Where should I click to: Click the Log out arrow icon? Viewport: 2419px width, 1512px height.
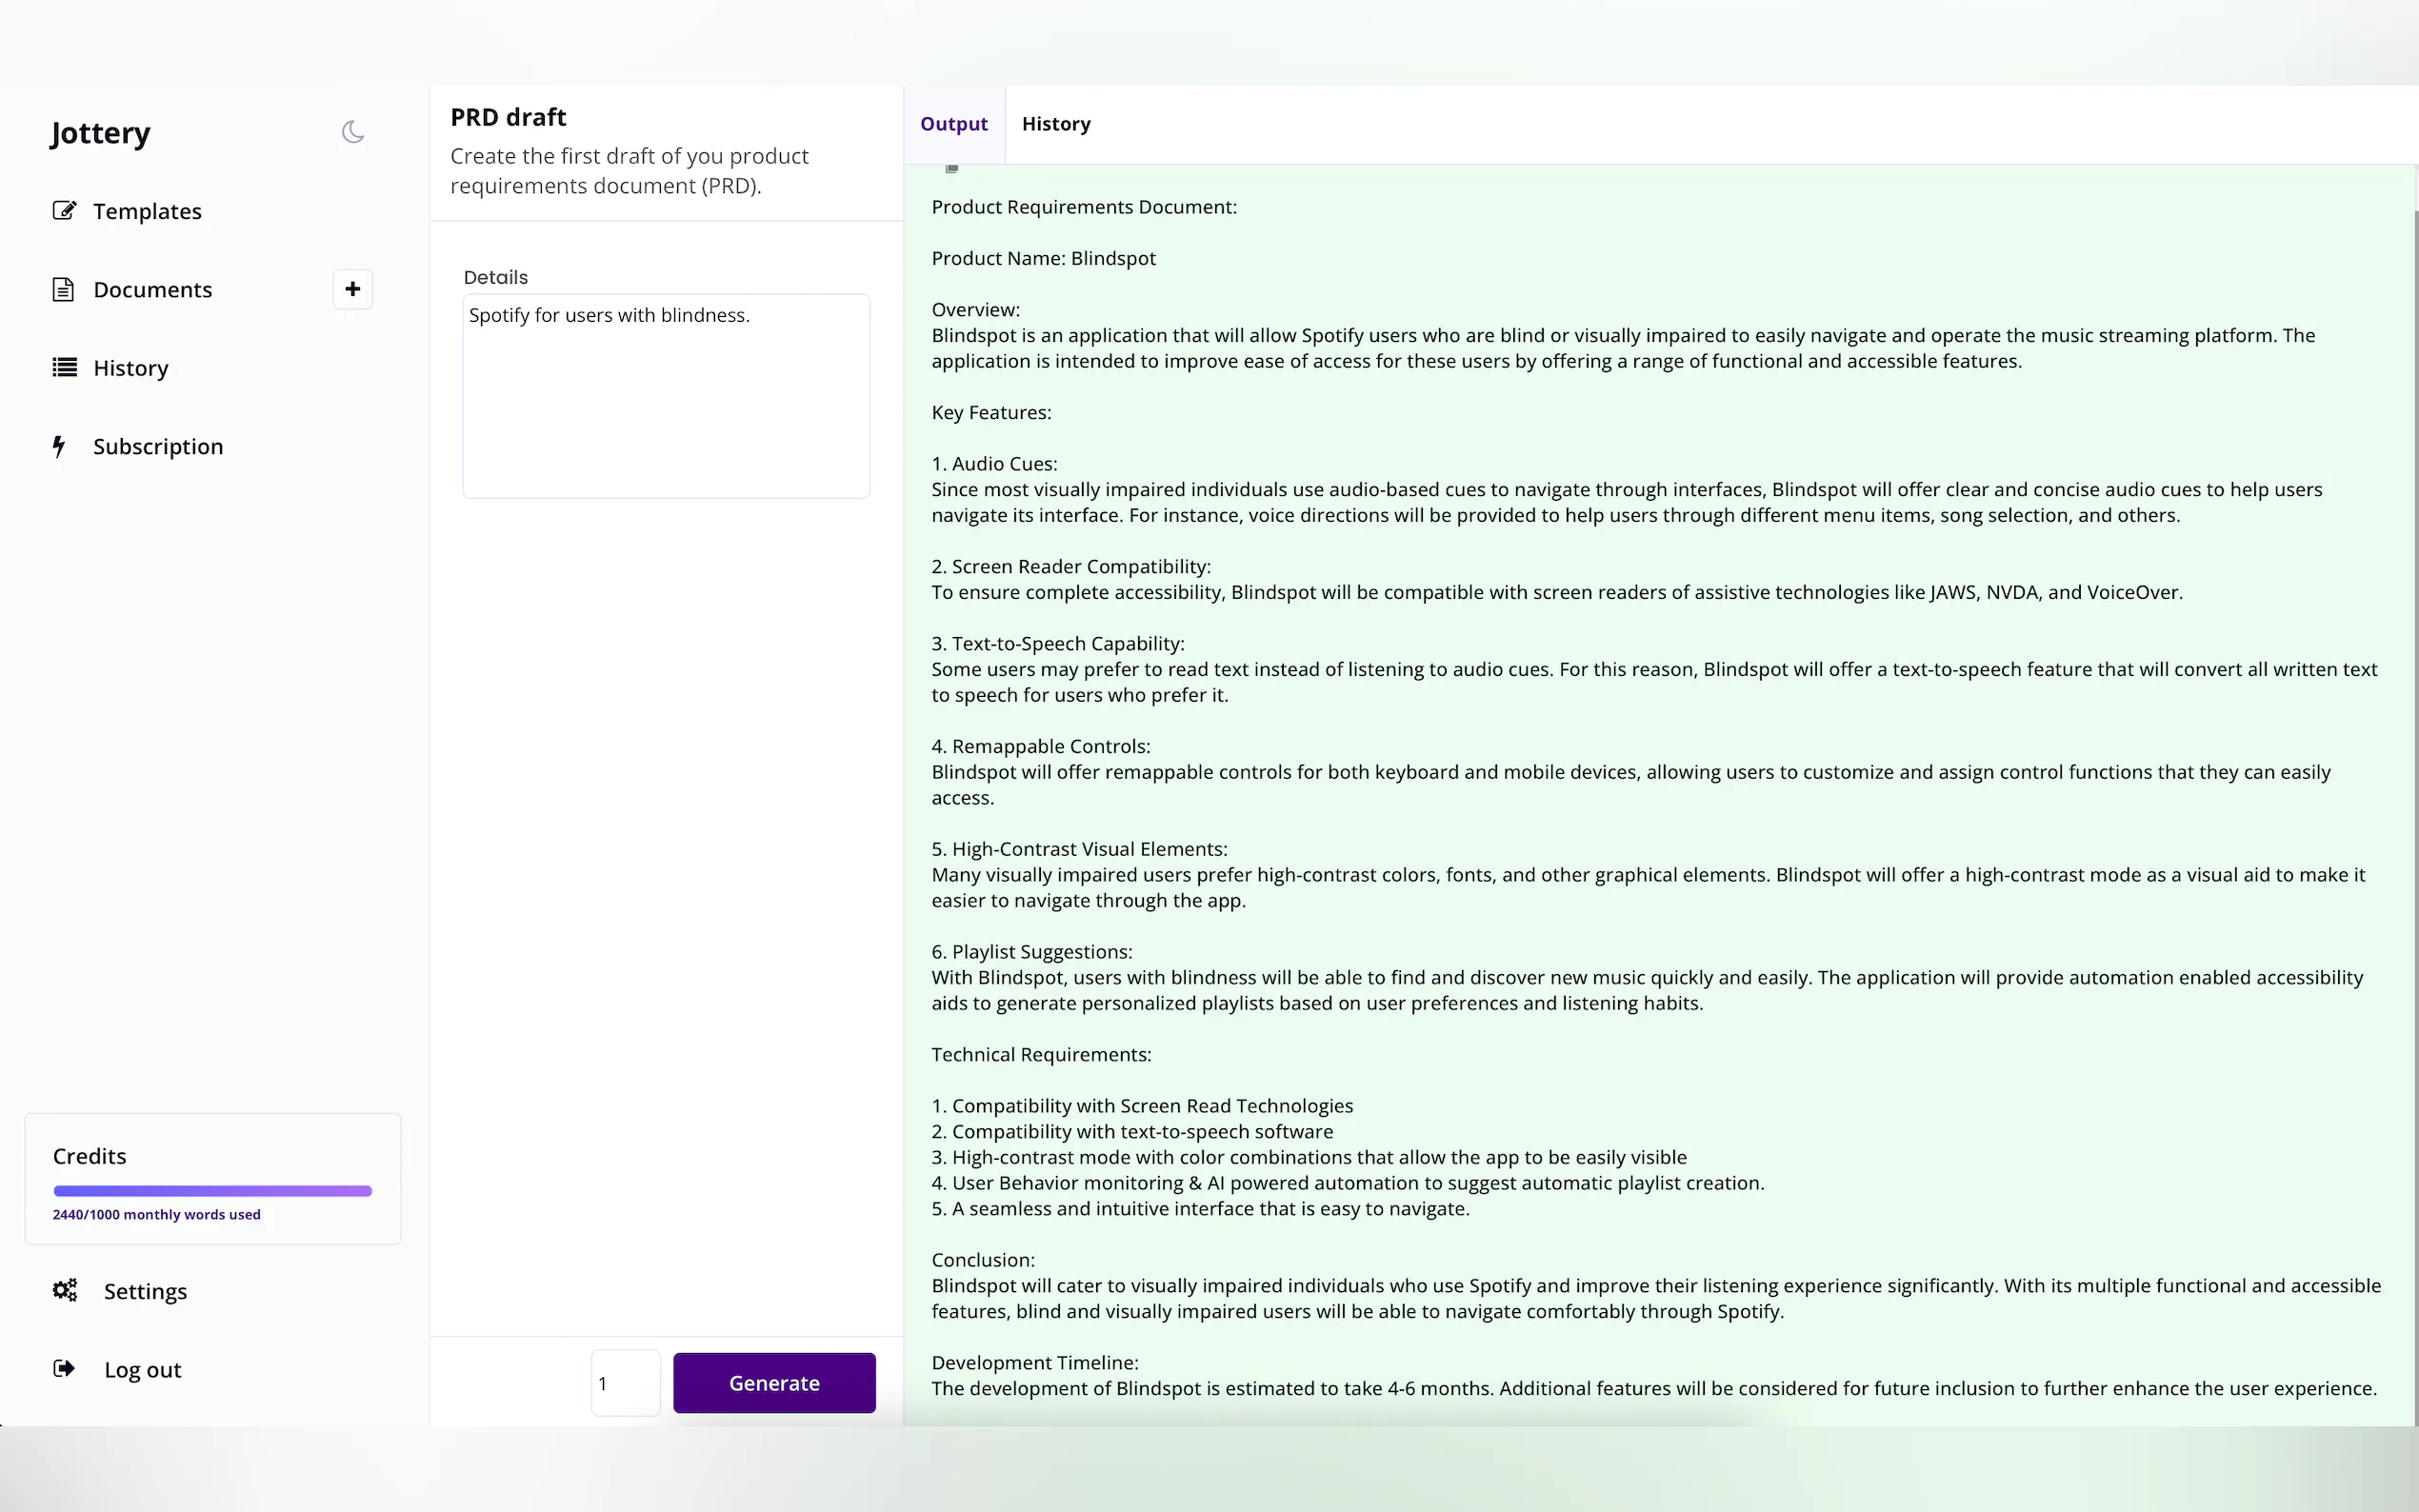(x=64, y=1369)
